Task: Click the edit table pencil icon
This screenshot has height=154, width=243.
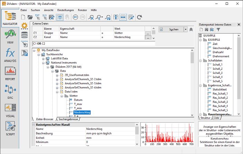Action: point(131,17)
